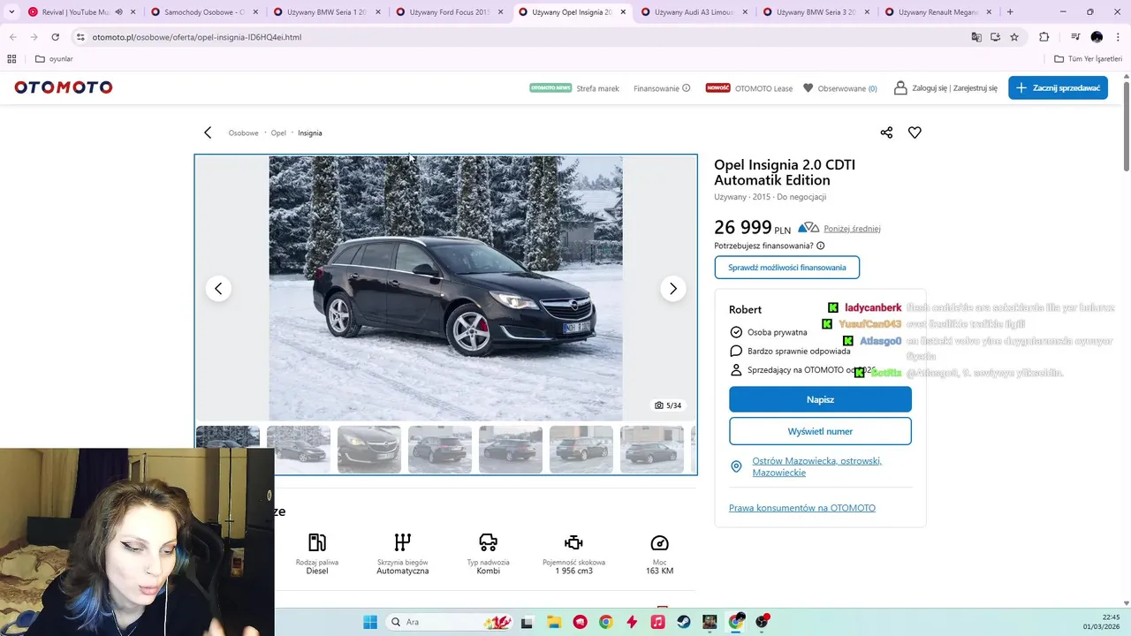Go to Osobowe breadcrumb
The image size is (1131, 636).
243,132
